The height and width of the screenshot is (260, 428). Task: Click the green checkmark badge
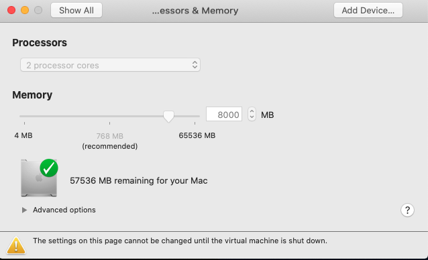click(49, 168)
